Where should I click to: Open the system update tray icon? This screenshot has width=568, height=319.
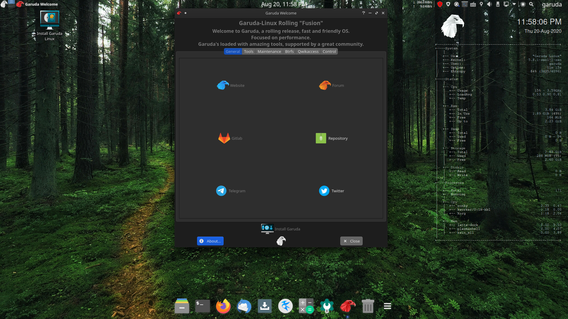point(456,4)
